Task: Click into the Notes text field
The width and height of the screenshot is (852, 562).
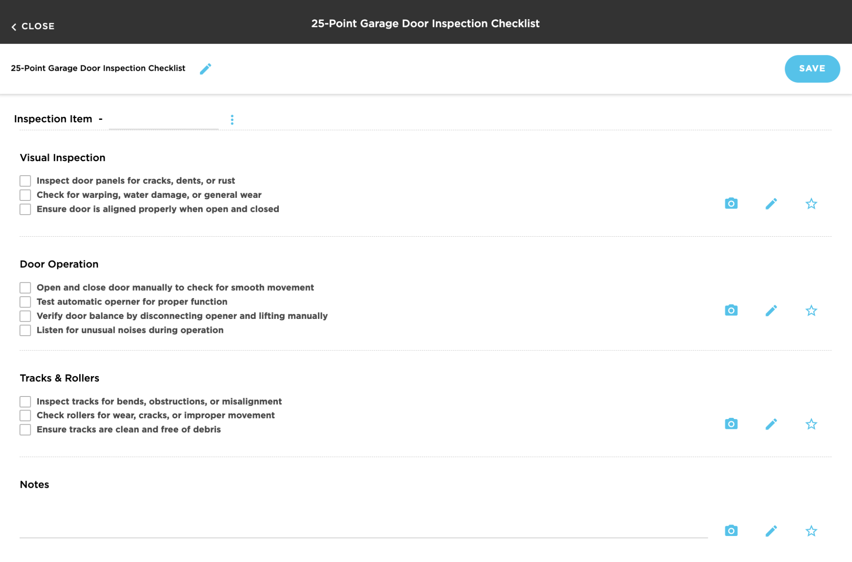Action: click(363, 527)
